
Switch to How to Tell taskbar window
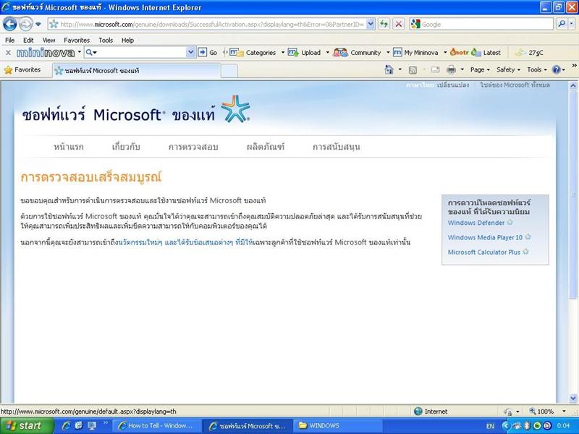tap(156, 426)
